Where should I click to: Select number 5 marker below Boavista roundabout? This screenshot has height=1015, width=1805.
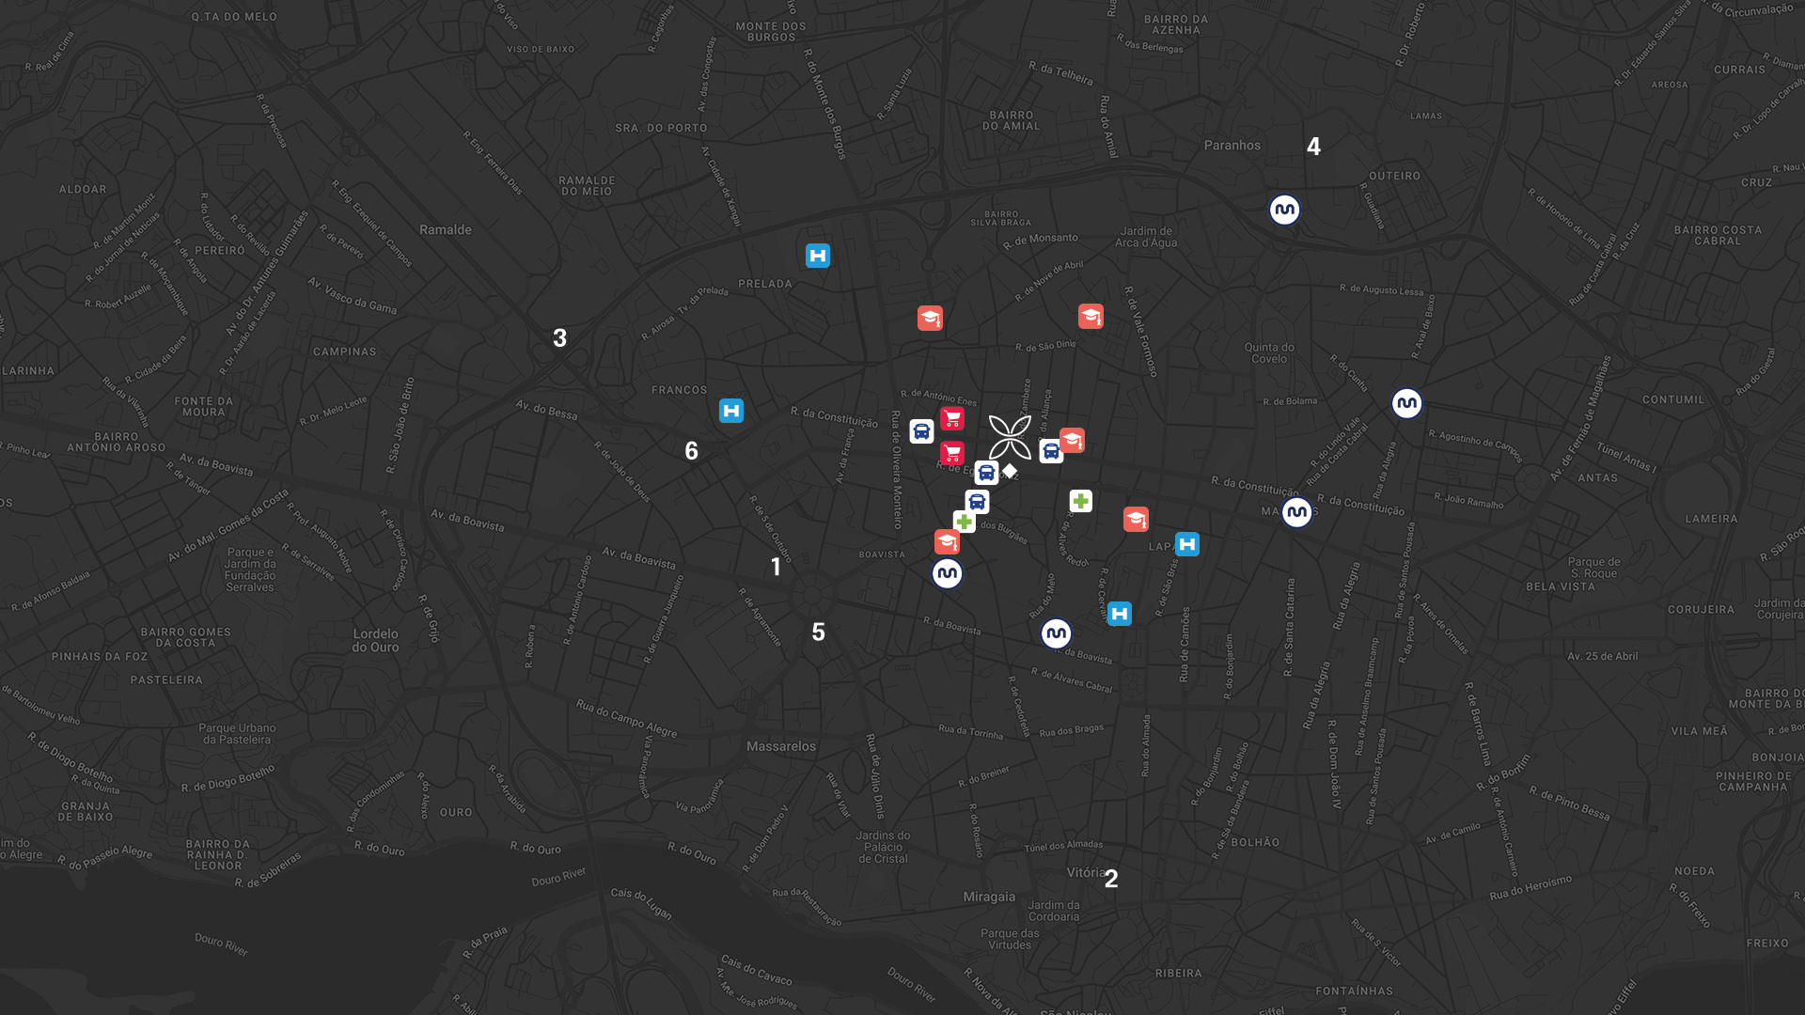pyautogui.click(x=818, y=632)
